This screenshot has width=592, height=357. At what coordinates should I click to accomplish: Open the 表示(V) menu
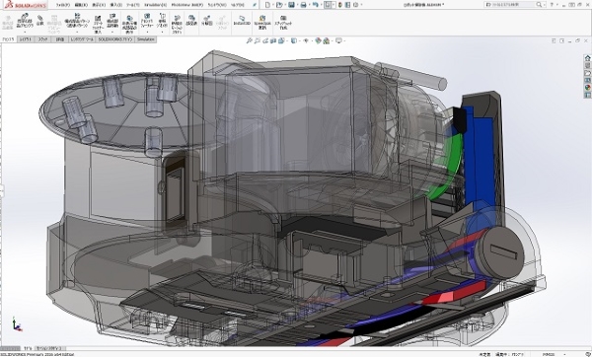pyautogui.click(x=99, y=5)
